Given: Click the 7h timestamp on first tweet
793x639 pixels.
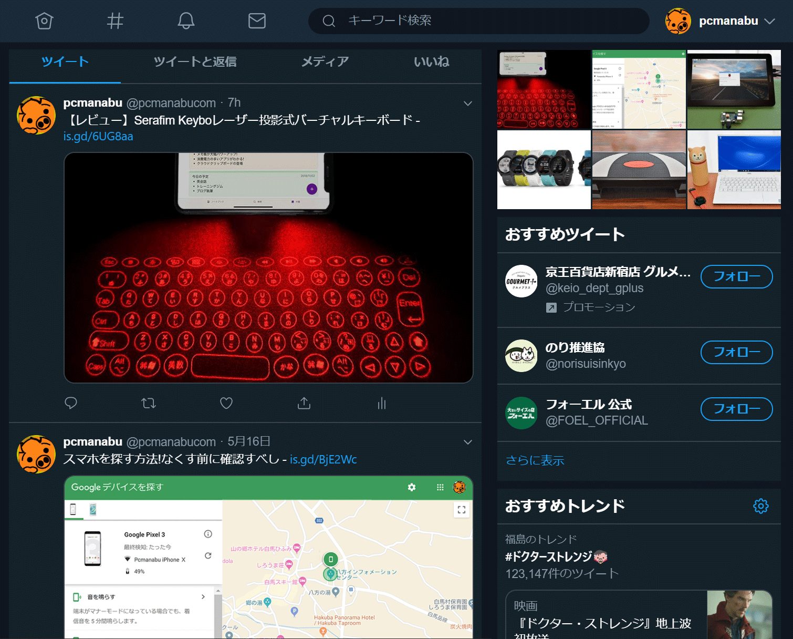Looking at the screenshot, I should [234, 103].
